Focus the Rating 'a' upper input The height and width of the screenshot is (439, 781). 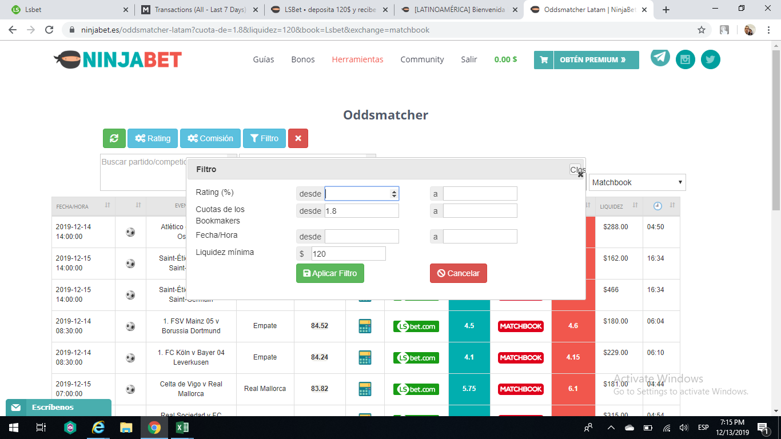click(480, 194)
